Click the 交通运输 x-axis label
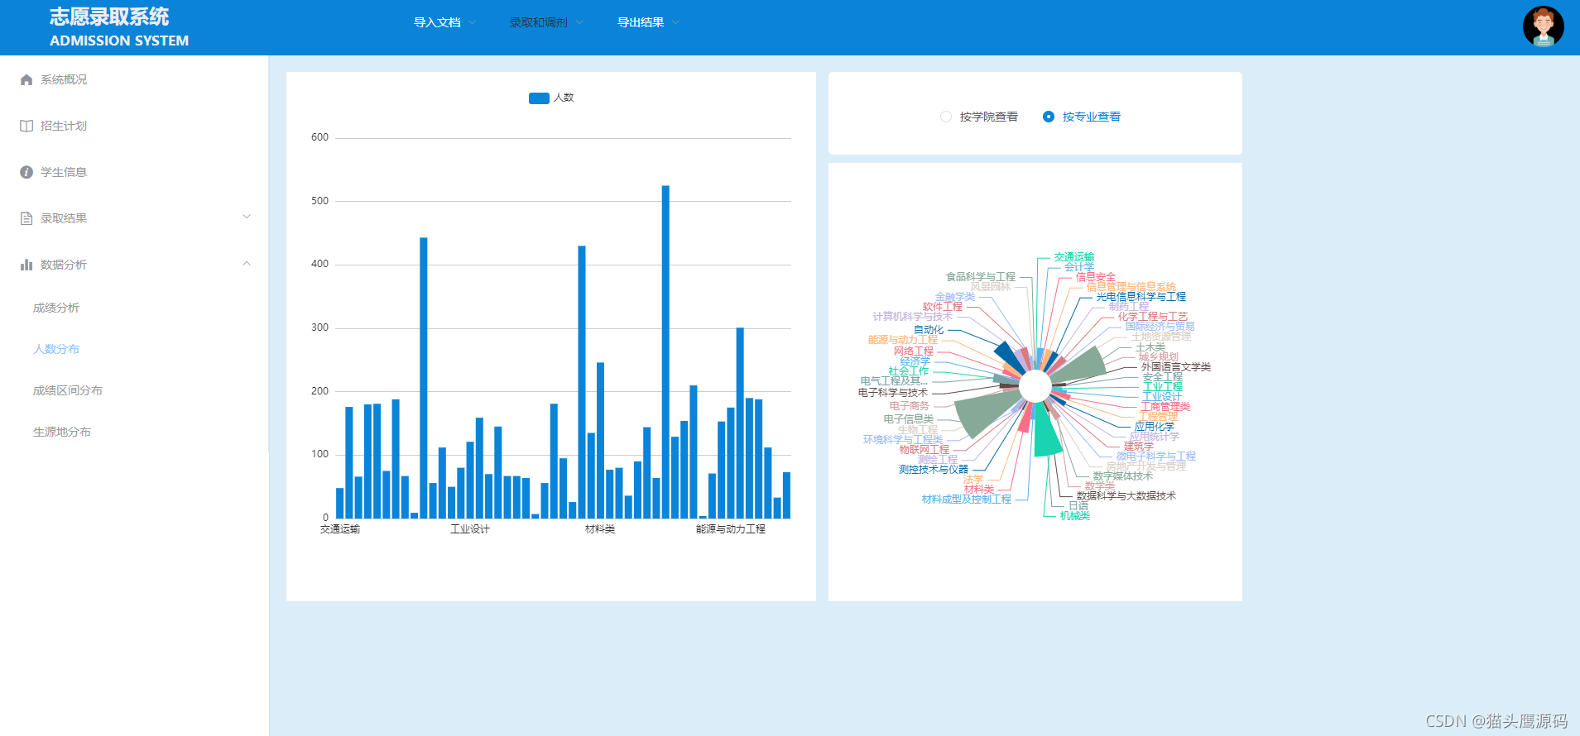The image size is (1580, 736). 340,529
